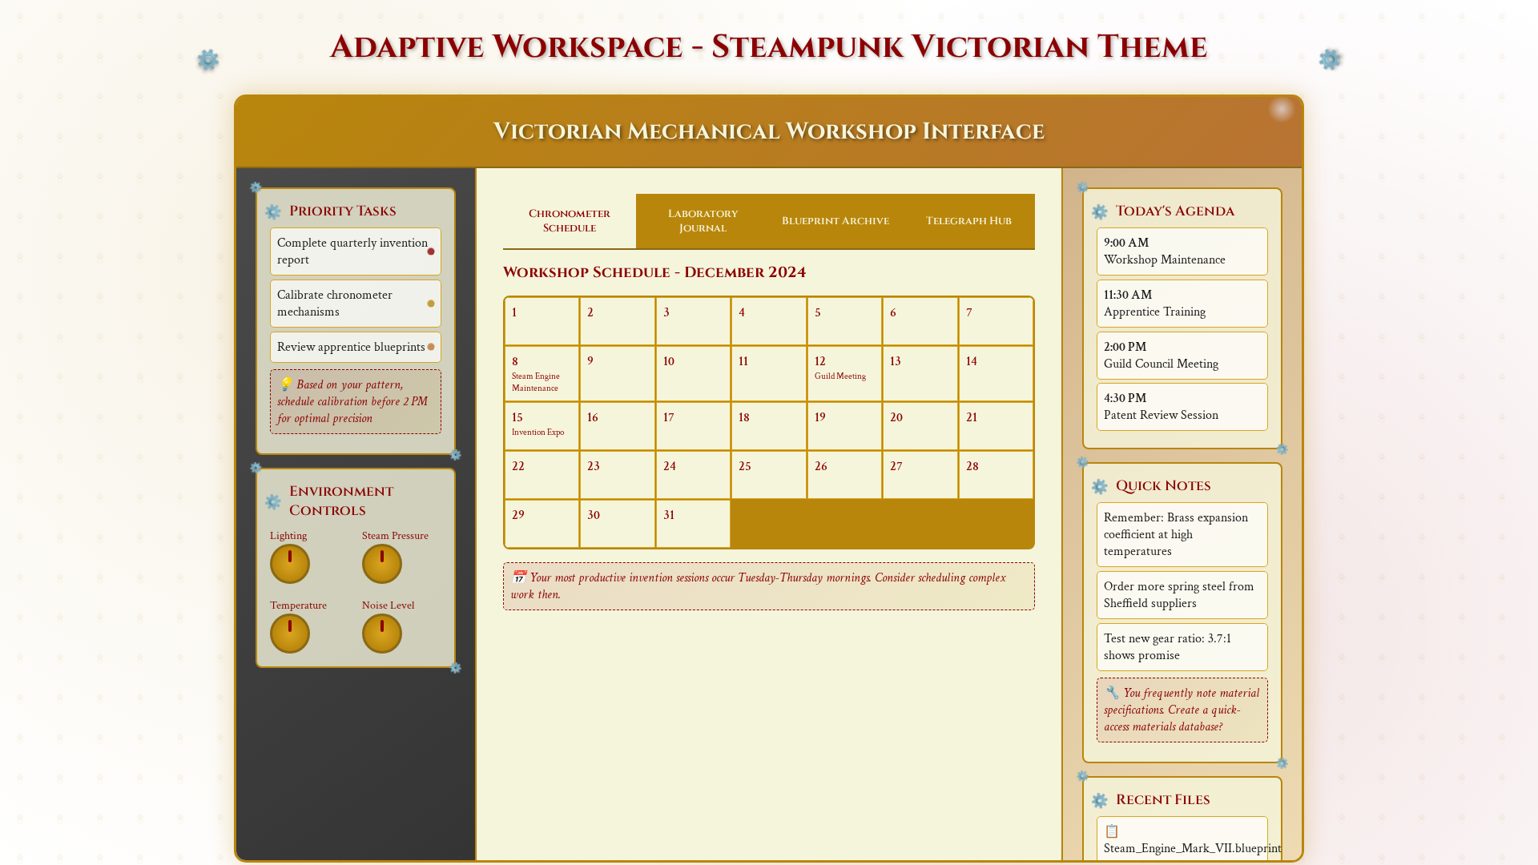
Task: Click the red priority dot on the quarterly report task
Action: (x=431, y=251)
